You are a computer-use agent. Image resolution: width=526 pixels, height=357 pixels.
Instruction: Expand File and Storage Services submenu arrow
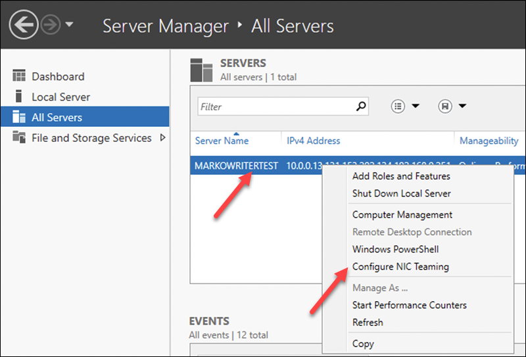[162, 137]
